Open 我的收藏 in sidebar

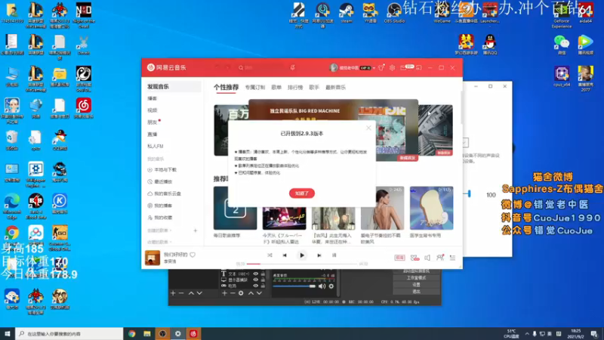click(163, 218)
